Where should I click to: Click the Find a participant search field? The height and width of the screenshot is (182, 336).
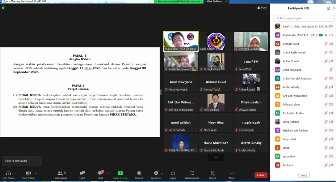[304, 18]
